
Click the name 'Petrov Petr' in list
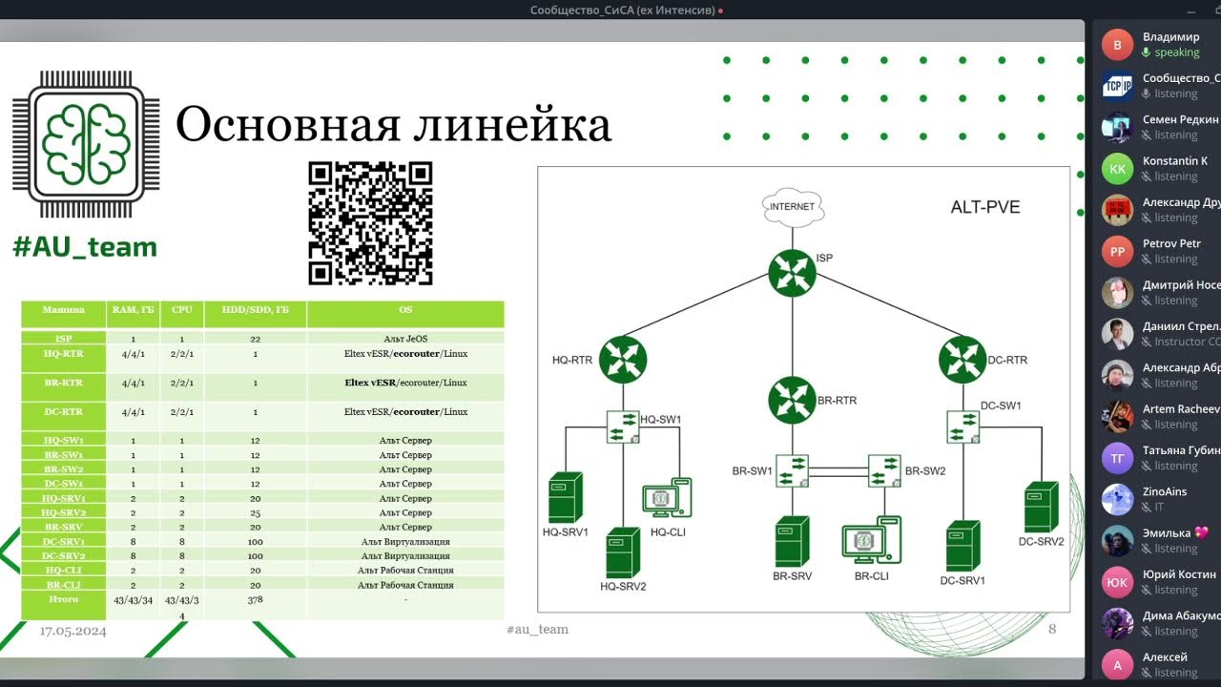coord(1171,243)
